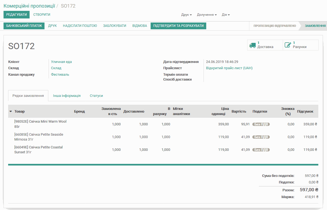Click the ДРУК action button

pos(52,26)
